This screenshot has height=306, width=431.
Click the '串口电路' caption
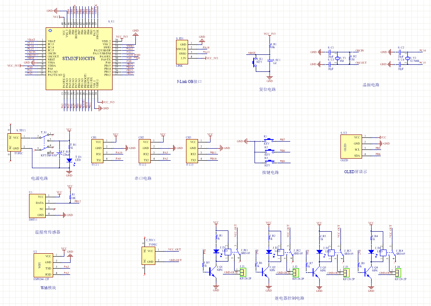tap(143, 178)
